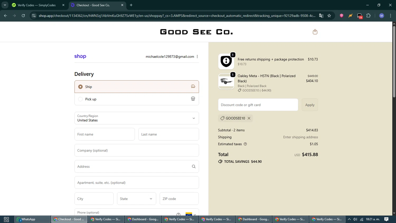This screenshot has height=223, width=396.
Task: Click the Shop logo
Action: (80, 56)
